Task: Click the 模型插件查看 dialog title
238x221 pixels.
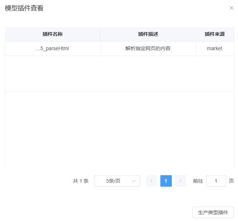Action: (x=24, y=8)
